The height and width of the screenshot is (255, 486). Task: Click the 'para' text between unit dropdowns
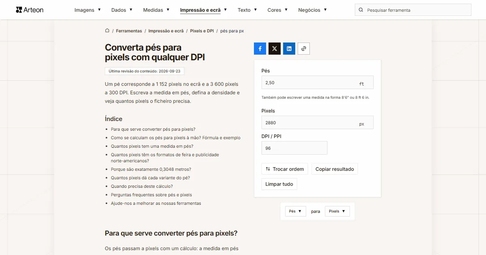point(315,211)
